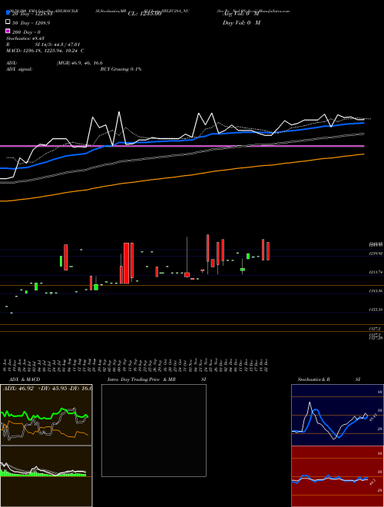Screen dimensions: 384x507
Task: Open the ADX indicator chart panel
Action: 46,415
